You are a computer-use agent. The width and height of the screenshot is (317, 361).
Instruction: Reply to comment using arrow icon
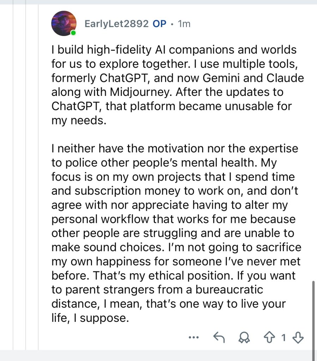219,338
